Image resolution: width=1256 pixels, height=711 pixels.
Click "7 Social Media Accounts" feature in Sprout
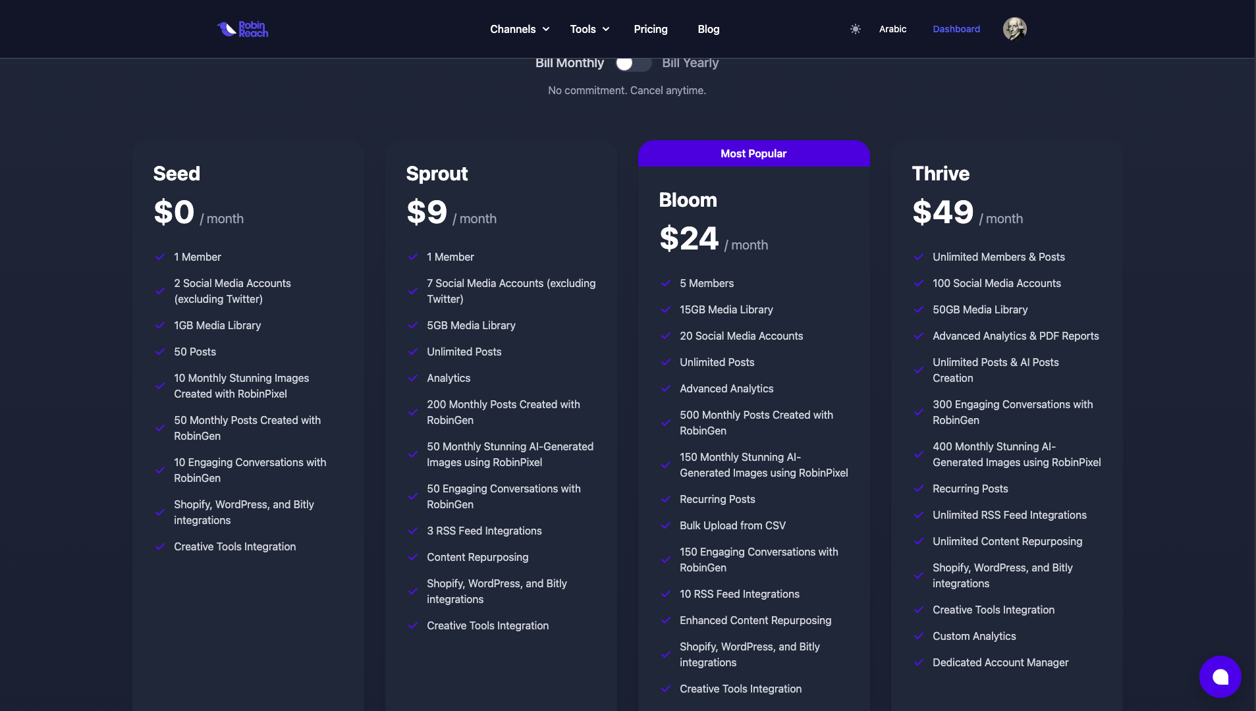coord(511,291)
